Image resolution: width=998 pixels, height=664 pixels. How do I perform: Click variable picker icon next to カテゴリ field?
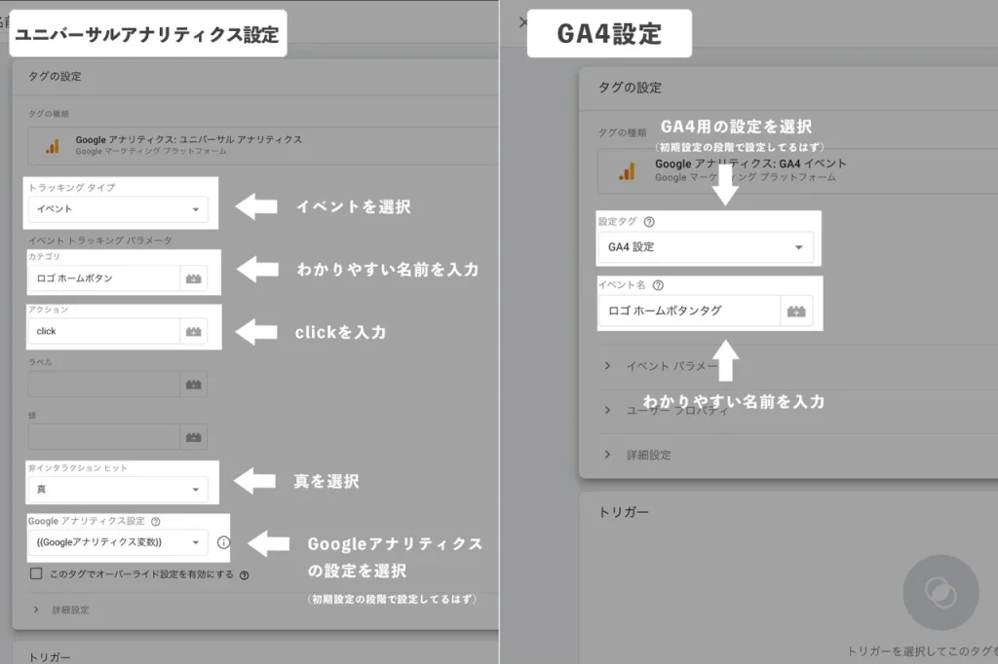194,278
